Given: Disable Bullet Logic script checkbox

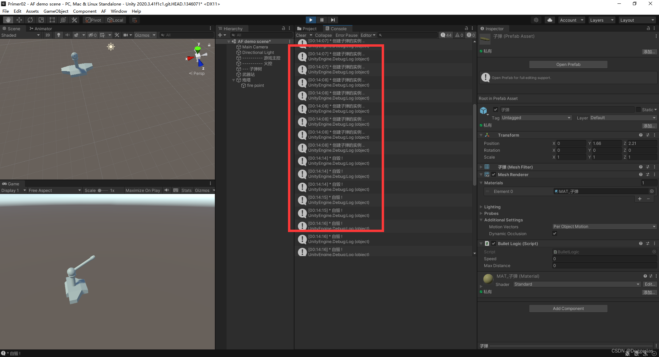Looking at the screenshot, I should 494,244.
